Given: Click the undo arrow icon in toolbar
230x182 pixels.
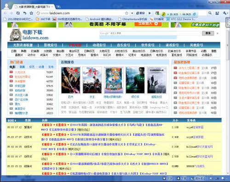Looking at the screenshot, I should point(24,13).
